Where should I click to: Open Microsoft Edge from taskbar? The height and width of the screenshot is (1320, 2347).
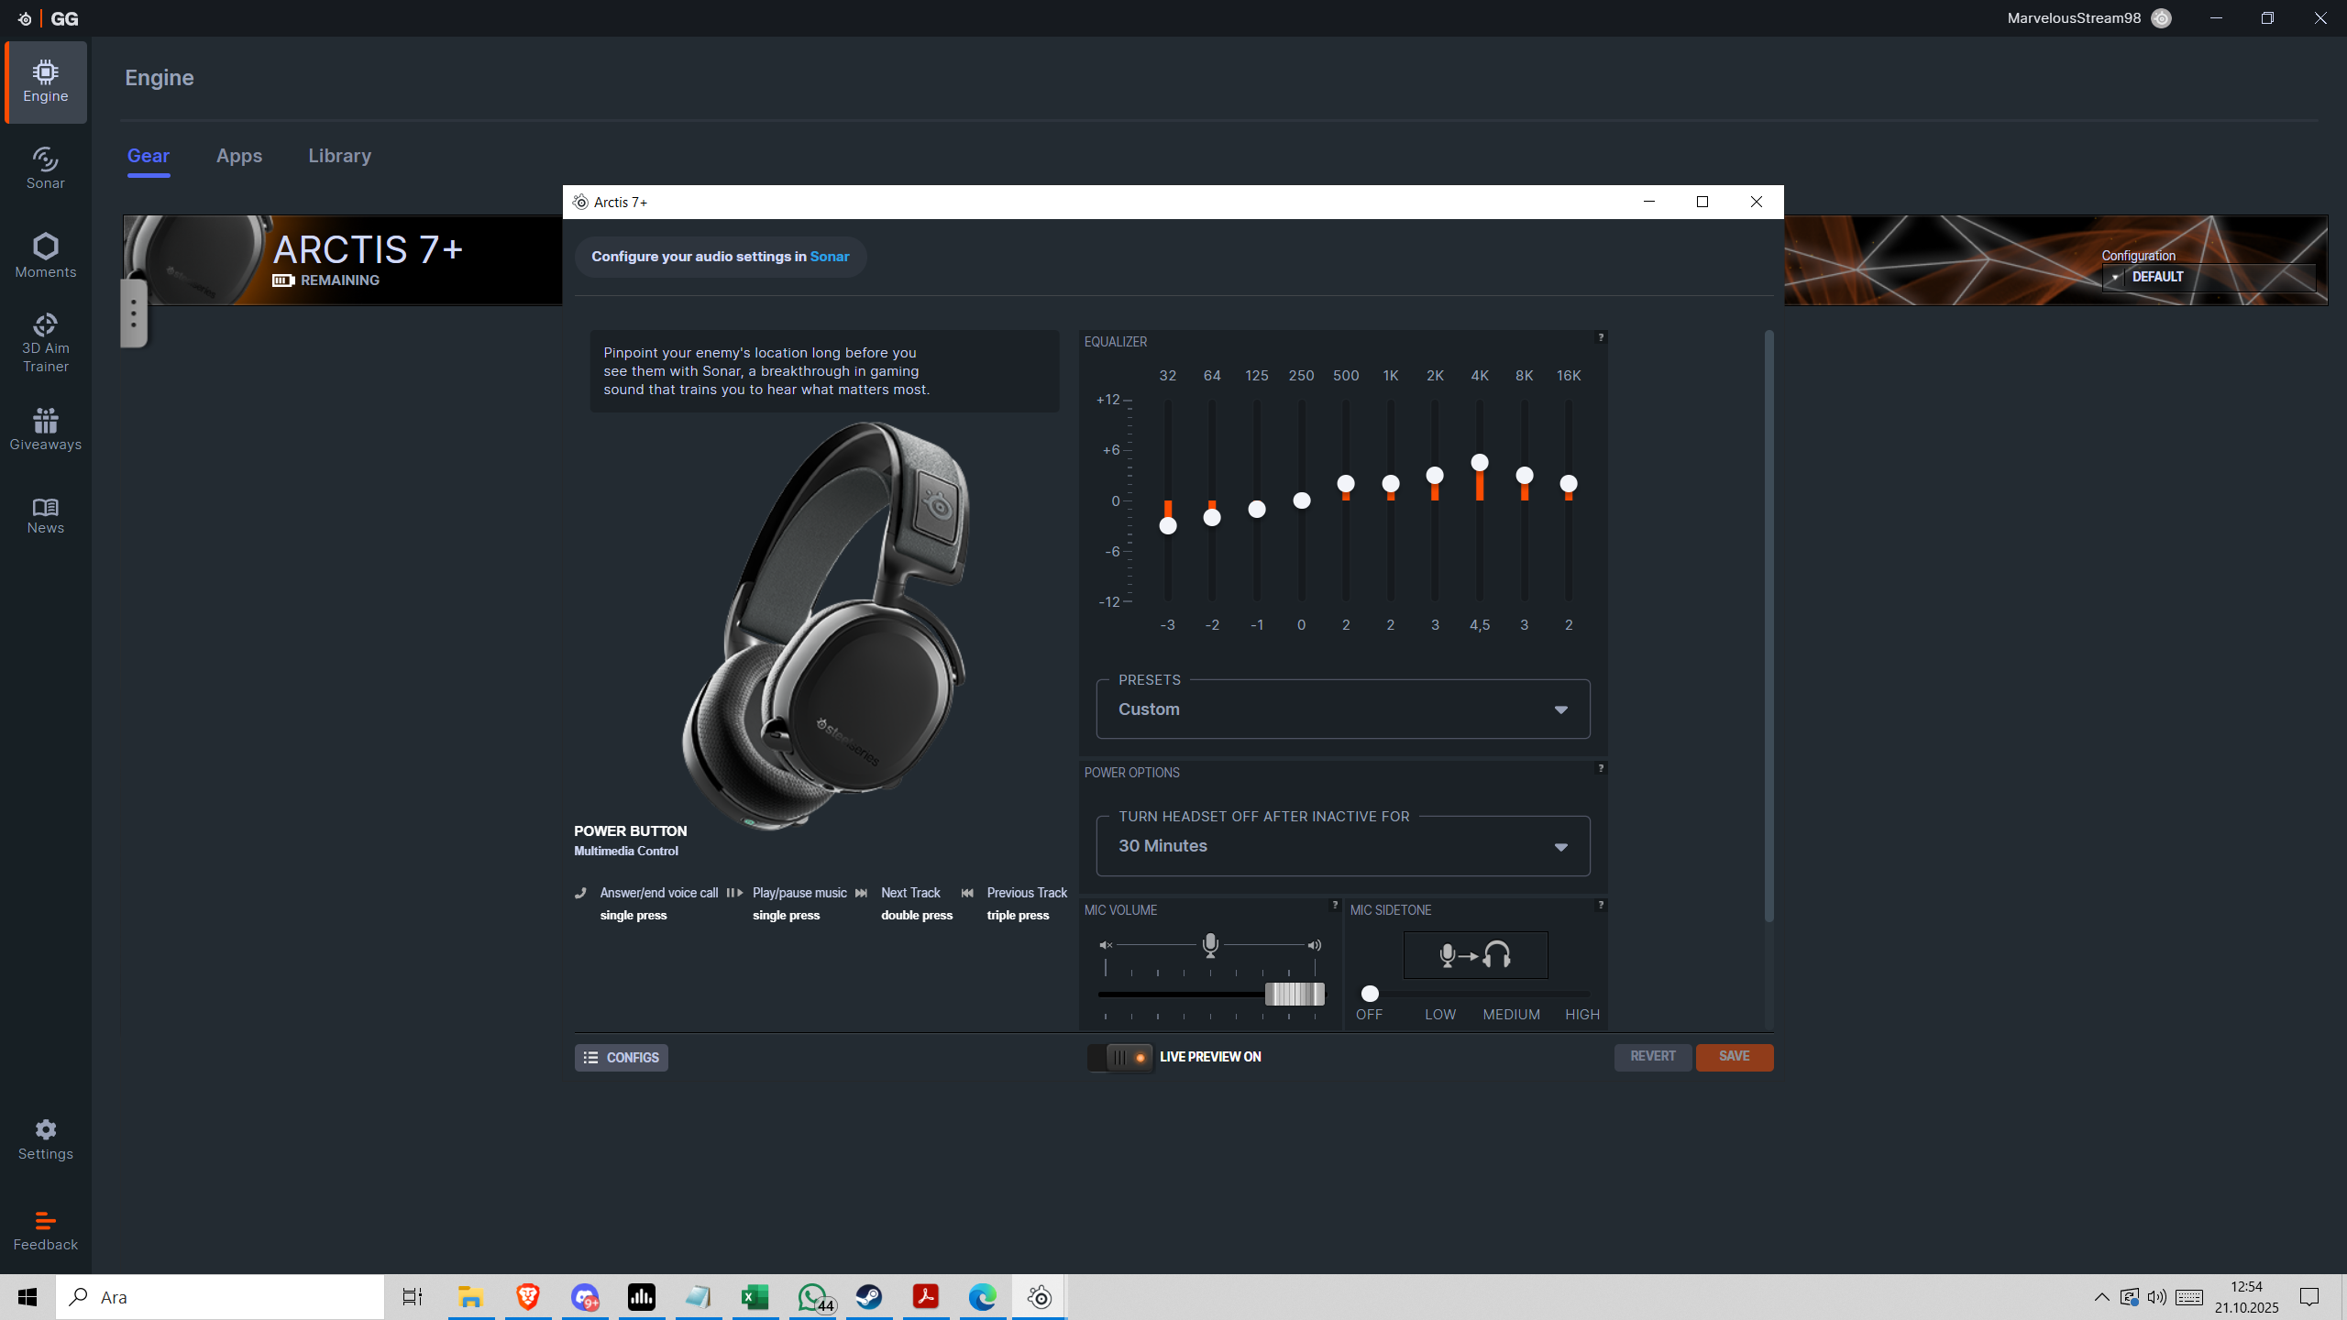pyautogui.click(x=983, y=1297)
